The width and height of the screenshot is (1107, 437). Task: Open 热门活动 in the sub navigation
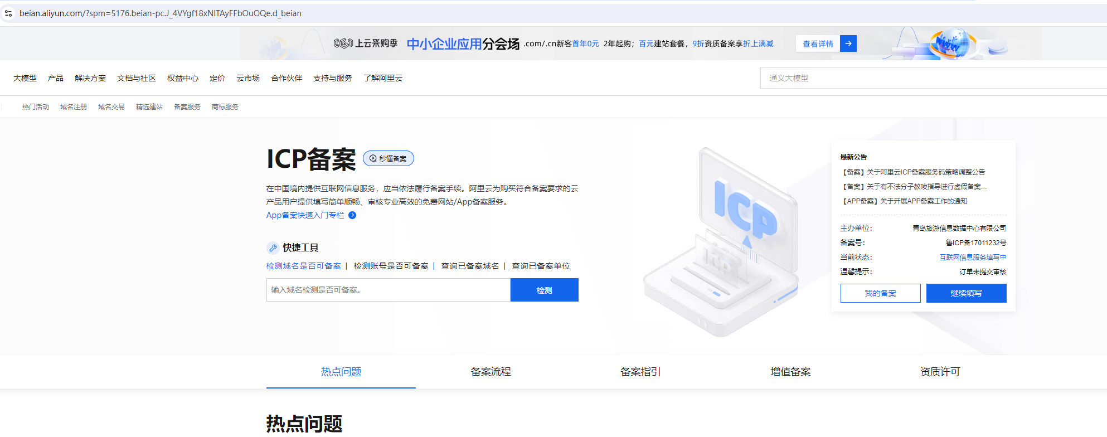point(36,107)
